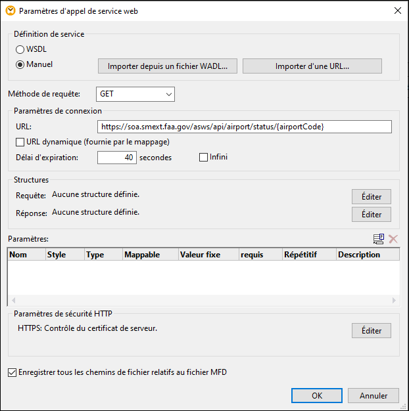
Task: Click the Nom column header
Action: pos(26,255)
